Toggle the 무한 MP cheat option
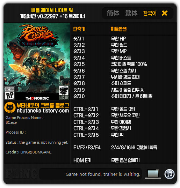The height and width of the screenshot is (188, 180). pos(119,51)
